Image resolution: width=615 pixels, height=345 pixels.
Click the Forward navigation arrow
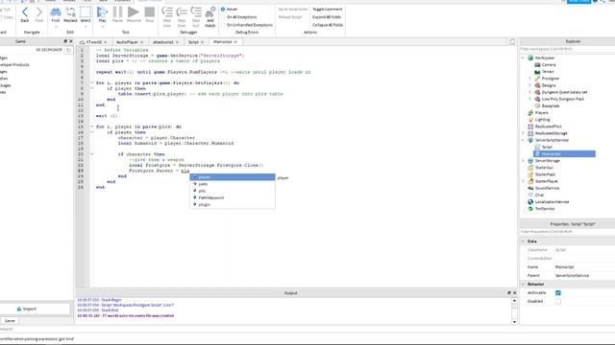click(38, 14)
